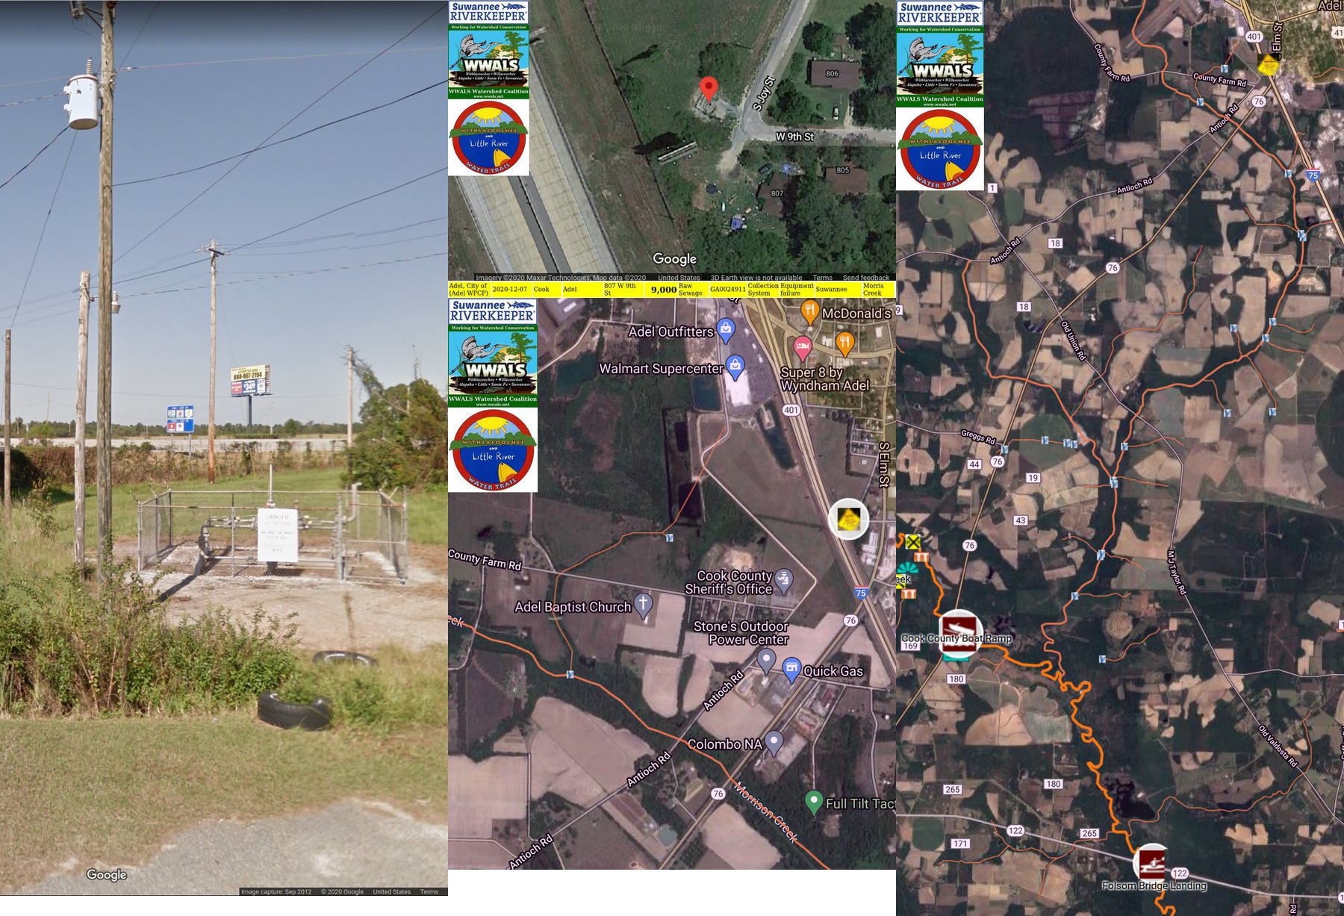Click WWALS logo on the lower-middle map

pyautogui.click(x=493, y=367)
